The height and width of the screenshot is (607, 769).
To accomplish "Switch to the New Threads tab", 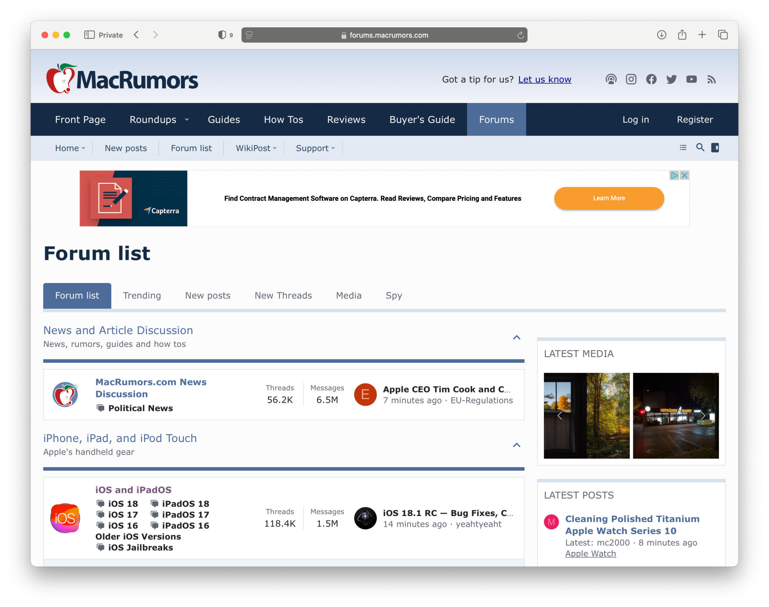I will pyautogui.click(x=283, y=295).
